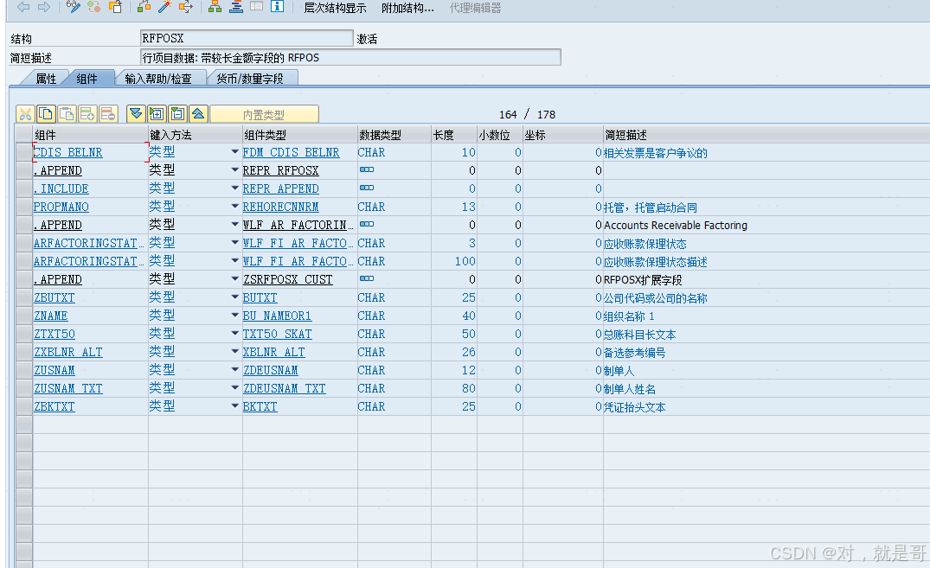
Task: Delete a row using the remove-row icon
Action: point(107,113)
